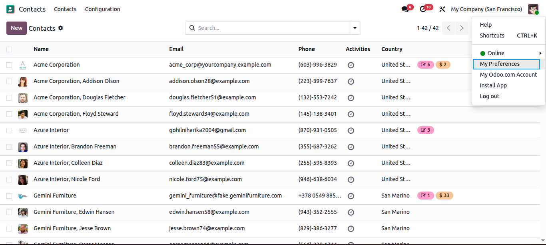Click Gemini Furniture orange dollar tag 33

[444, 196]
